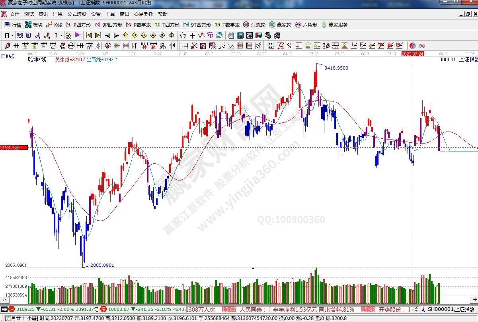Viewport: 478px width, 322px height.
Task: Jump to first bar with skip-back arrow
Action: 89,35
